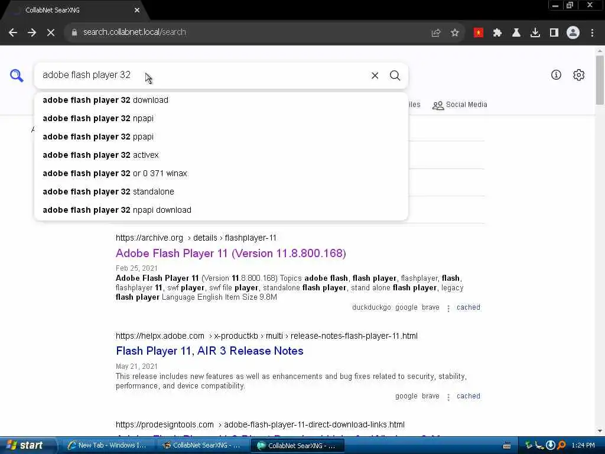Choose suggestion 'adobe flash player 32 standalone'
The height and width of the screenshot is (454, 605).
(x=221, y=192)
